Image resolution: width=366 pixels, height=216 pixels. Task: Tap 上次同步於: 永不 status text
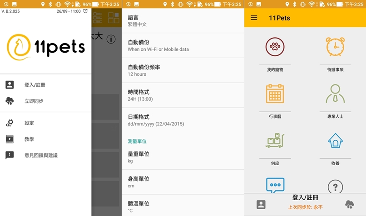pyautogui.click(x=305, y=207)
